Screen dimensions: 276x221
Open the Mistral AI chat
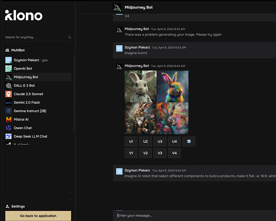click(x=38, y=119)
